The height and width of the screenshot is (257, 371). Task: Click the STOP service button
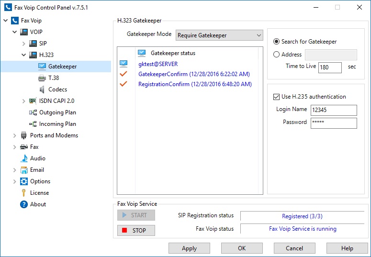point(136,230)
